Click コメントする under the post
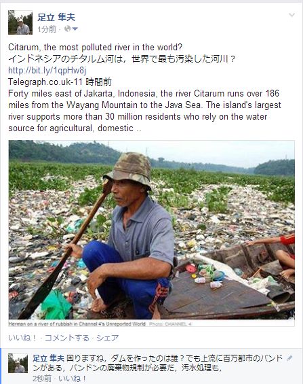This screenshot has width=303, height=384. 67,338
